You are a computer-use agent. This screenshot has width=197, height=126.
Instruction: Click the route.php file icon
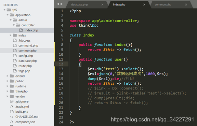coord(15,66)
